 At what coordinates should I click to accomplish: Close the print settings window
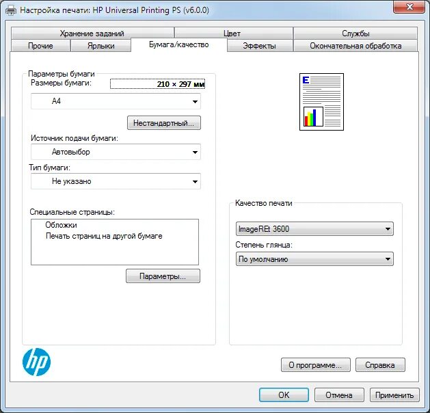409,7
